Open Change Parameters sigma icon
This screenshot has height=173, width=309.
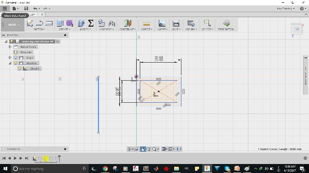90,23
